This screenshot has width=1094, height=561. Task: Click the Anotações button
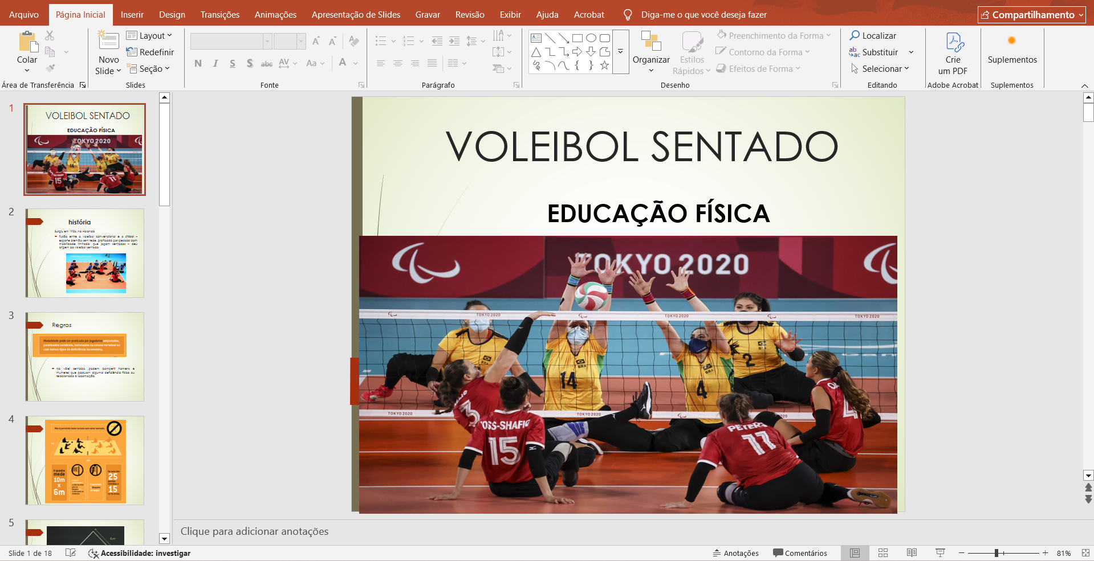click(x=735, y=553)
